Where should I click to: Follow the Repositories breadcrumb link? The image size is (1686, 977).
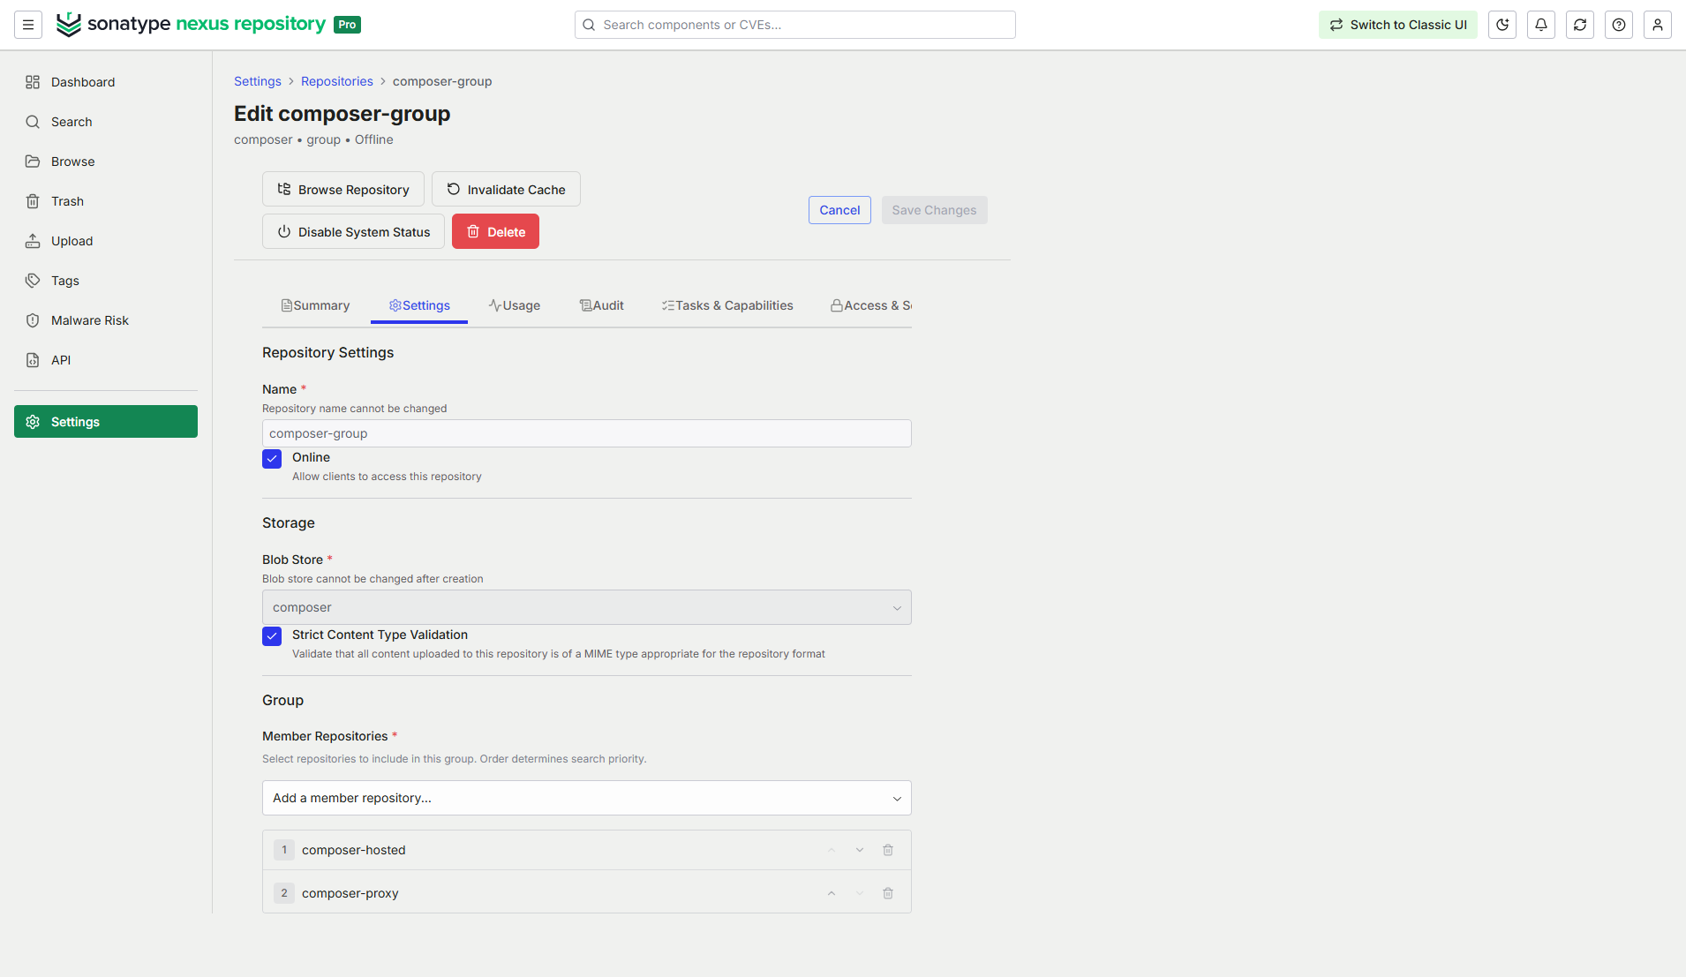[337, 81]
